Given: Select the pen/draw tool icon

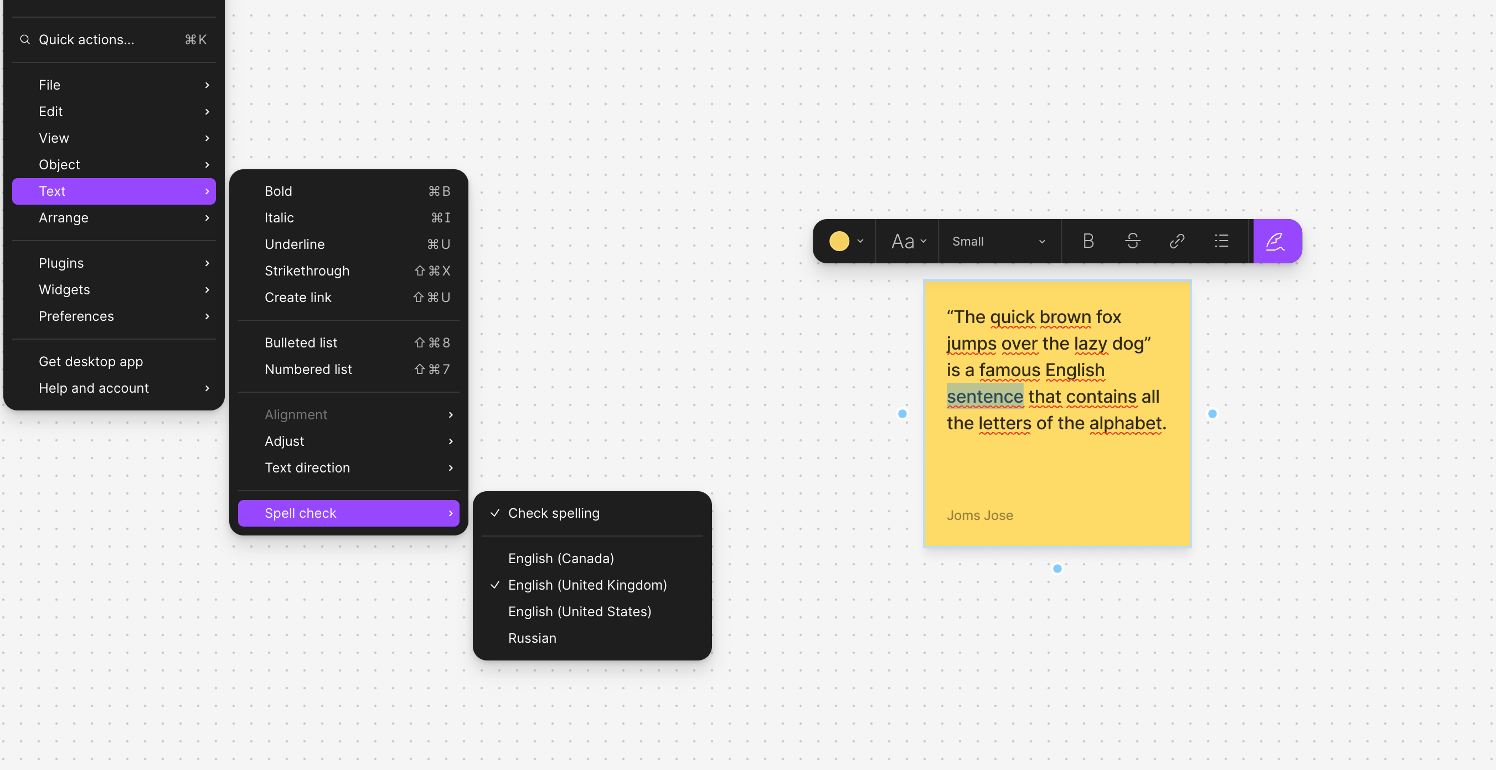Looking at the screenshot, I should 1276,241.
